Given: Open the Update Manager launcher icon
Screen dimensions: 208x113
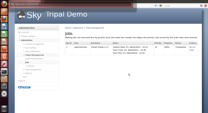Looking at the screenshot, I should point(4,79).
